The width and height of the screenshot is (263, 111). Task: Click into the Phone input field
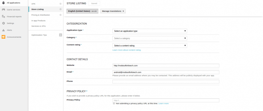[166, 82]
